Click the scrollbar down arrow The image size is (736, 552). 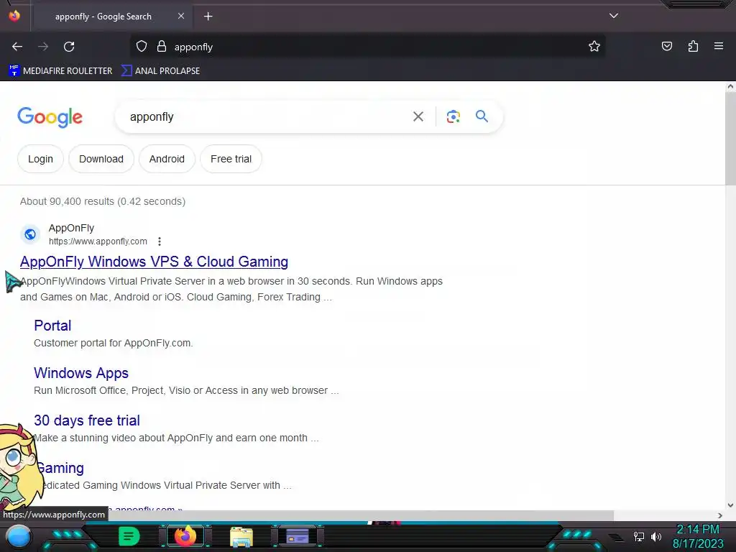point(730,505)
